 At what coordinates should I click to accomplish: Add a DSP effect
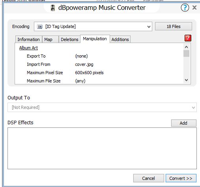point(183,123)
